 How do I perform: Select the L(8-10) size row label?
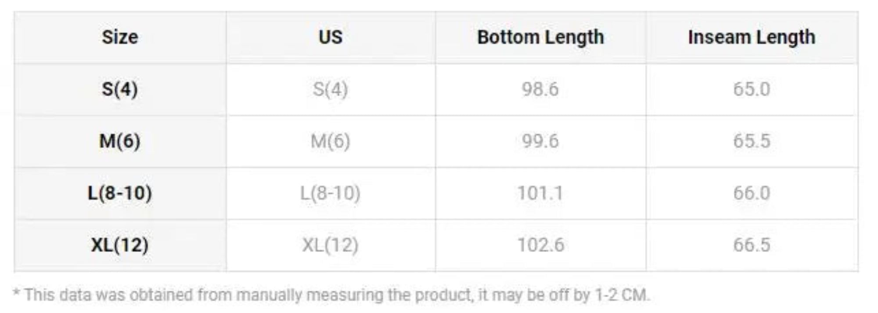point(120,193)
